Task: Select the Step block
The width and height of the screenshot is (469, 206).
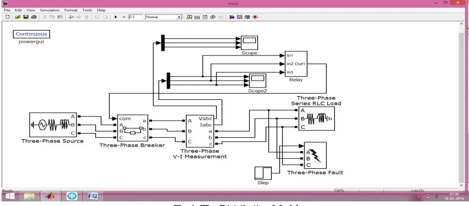Action: pyautogui.click(x=263, y=173)
